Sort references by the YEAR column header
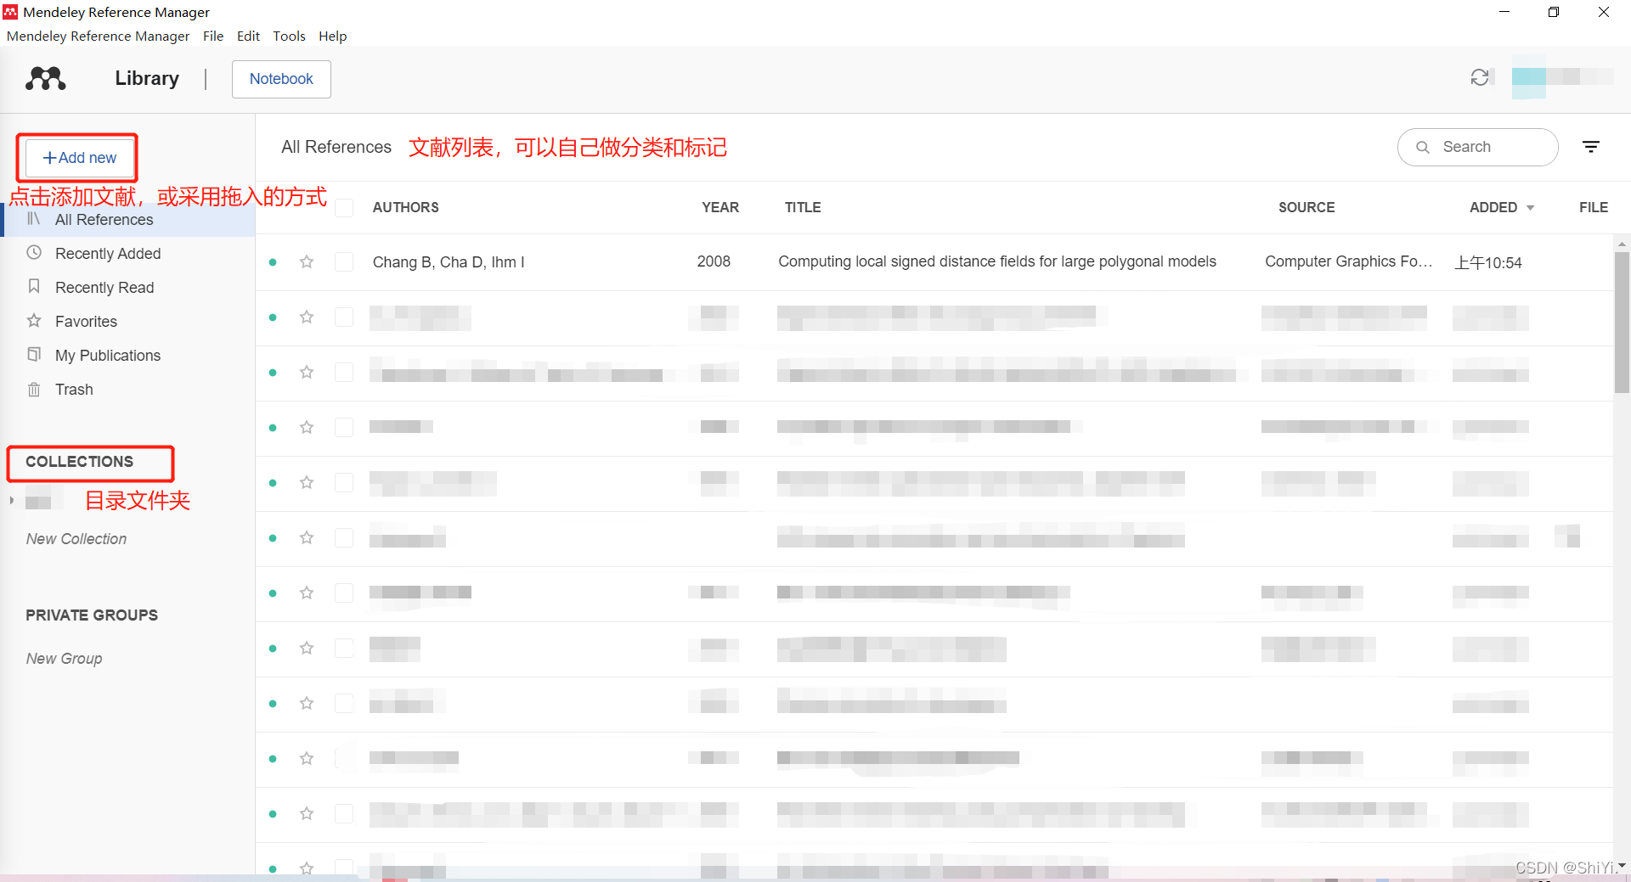 click(x=720, y=207)
